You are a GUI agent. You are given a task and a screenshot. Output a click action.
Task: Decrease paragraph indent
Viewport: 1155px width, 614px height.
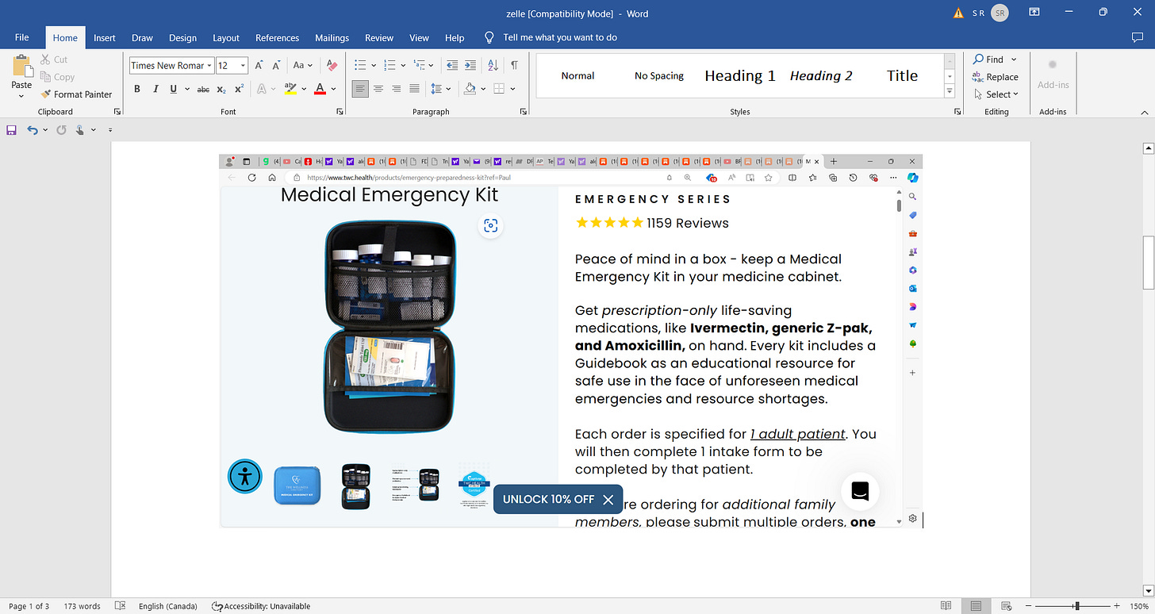tap(452, 66)
